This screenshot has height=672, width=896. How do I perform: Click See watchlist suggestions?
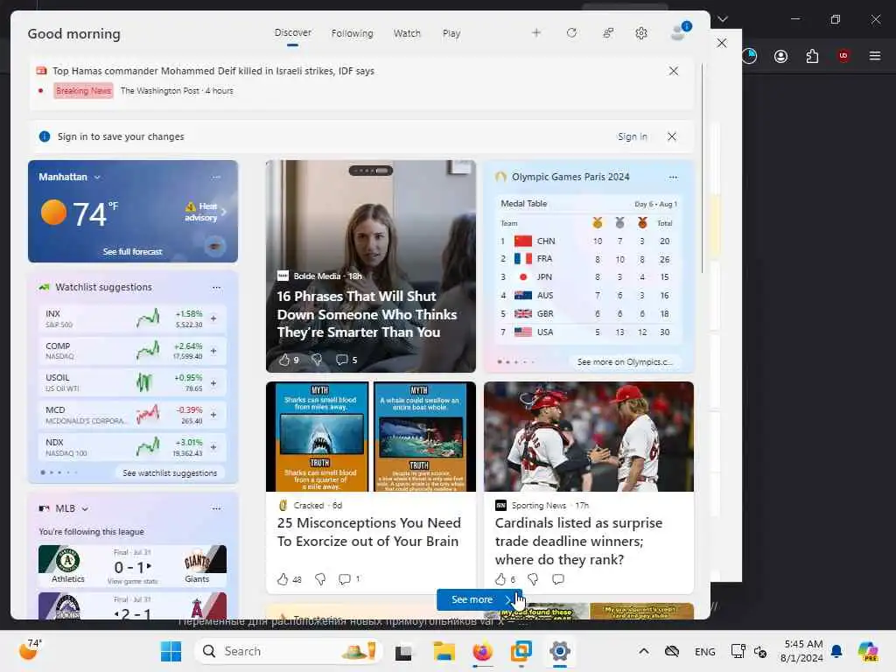point(170,473)
